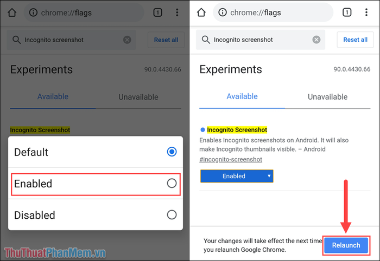The height and width of the screenshot is (261, 380).
Task: Clear search text in right flags search box
Action: pos(316,40)
